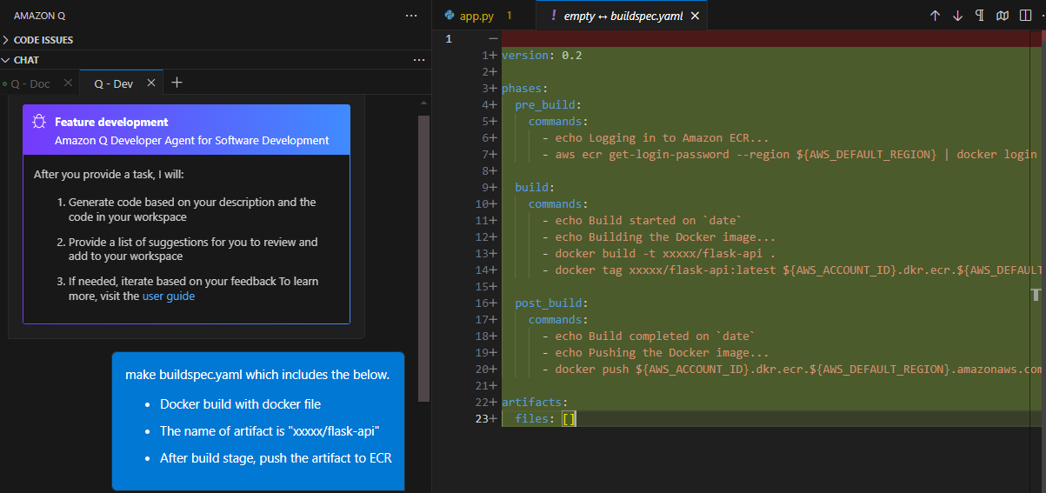The height and width of the screenshot is (493, 1046).
Task: Close the buildspec.yaml diff tab
Action: coord(695,16)
